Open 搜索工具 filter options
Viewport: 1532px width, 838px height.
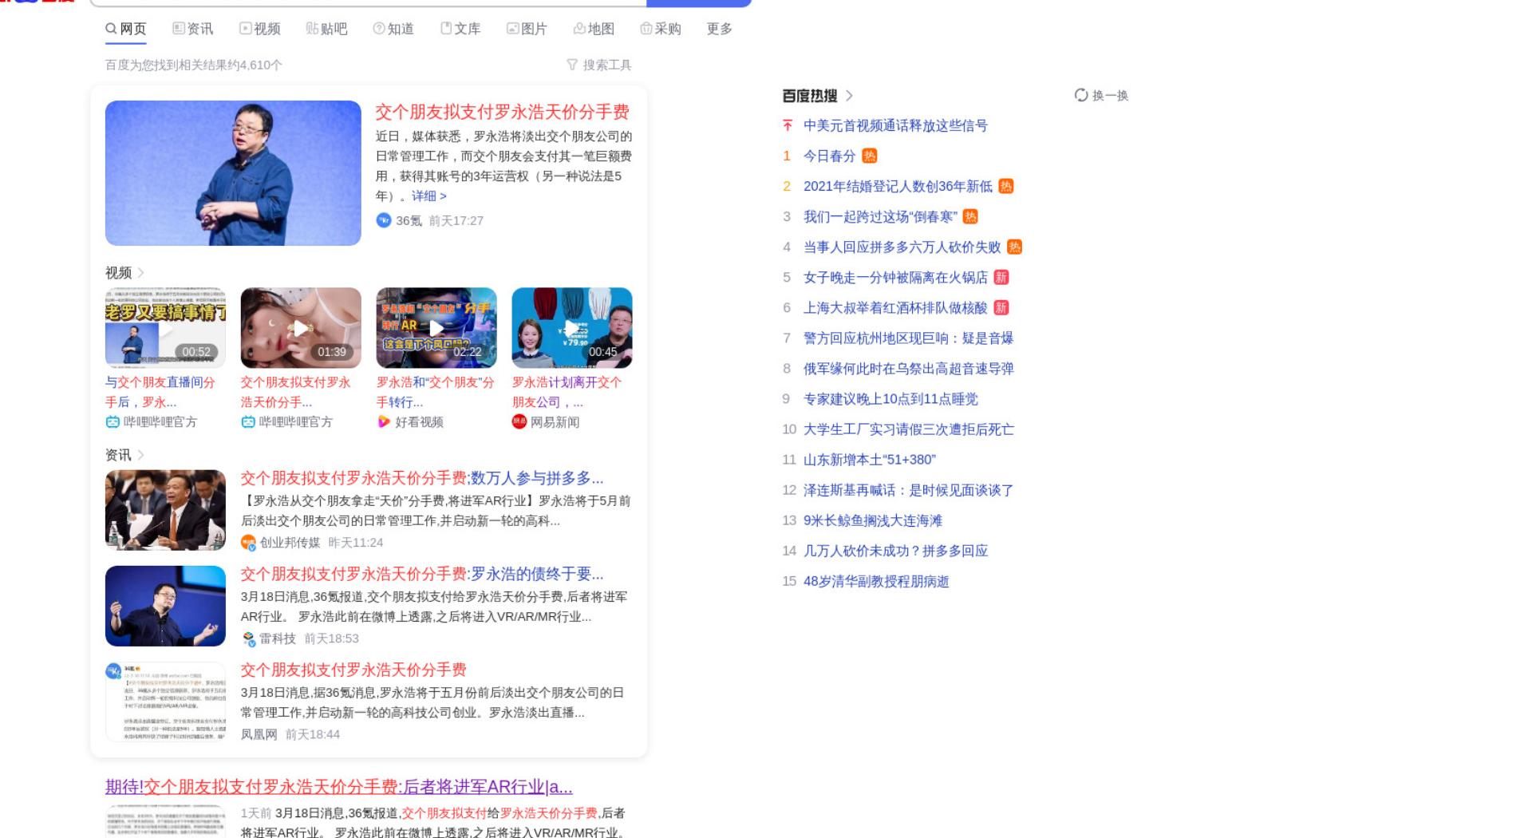pyautogui.click(x=599, y=65)
